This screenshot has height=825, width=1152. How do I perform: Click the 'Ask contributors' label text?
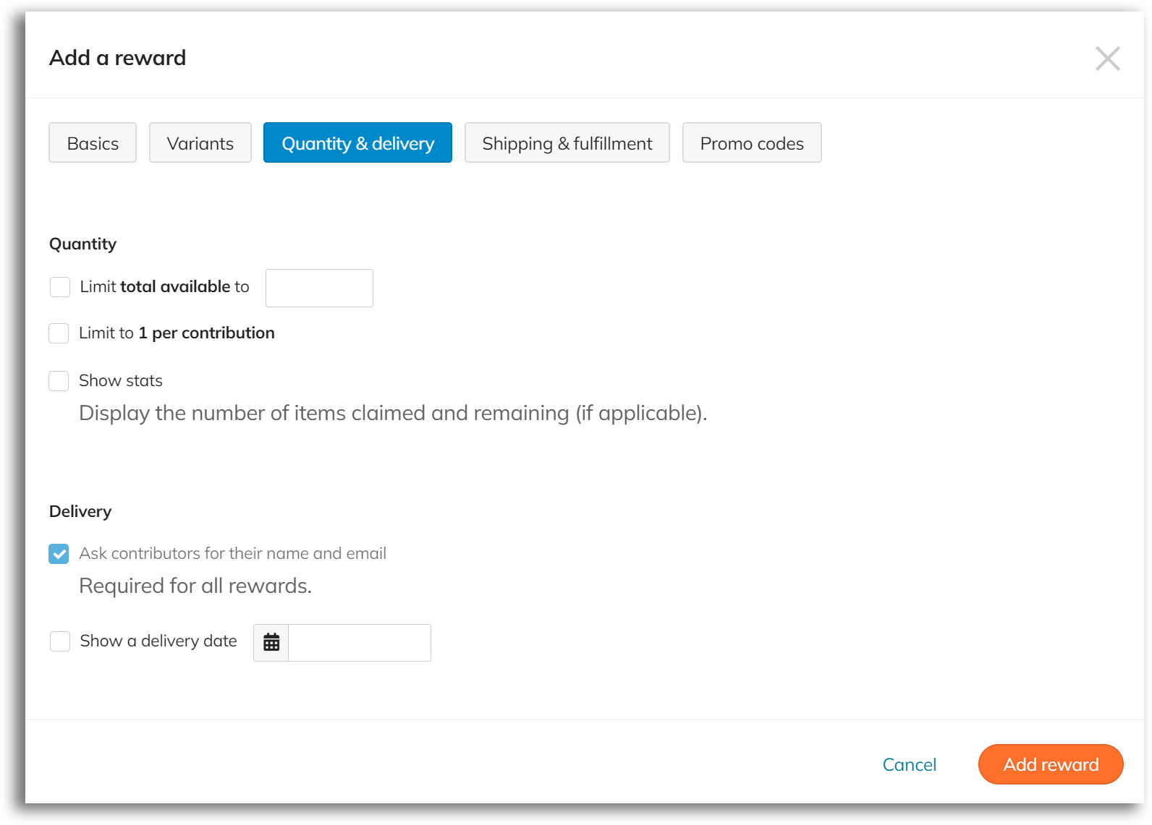232,553
